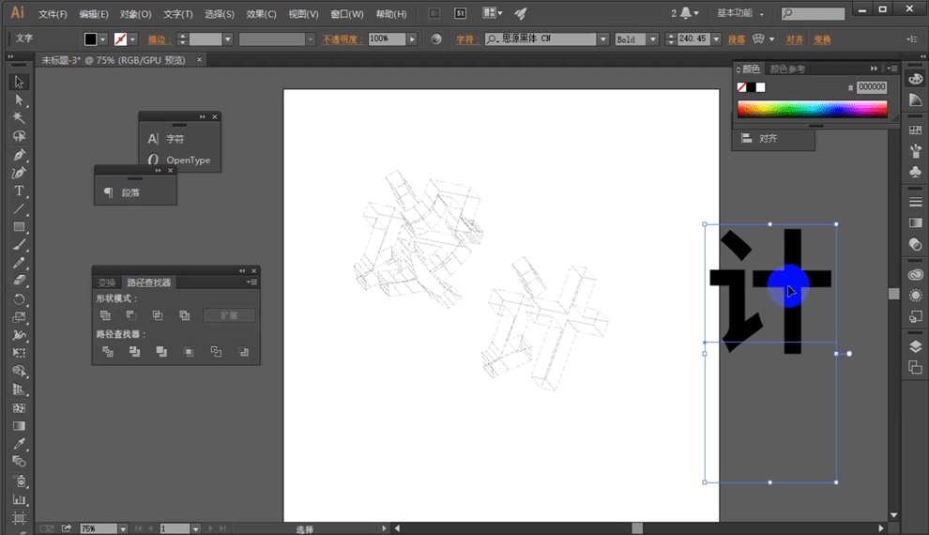Open the Character (字符) panel icon
This screenshot has width=929, height=535.
click(x=153, y=139)
